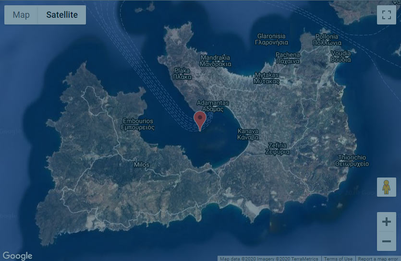Screen dimensions: 401x261
Task: Click the Mytakas place label
Action: [267, 78]
